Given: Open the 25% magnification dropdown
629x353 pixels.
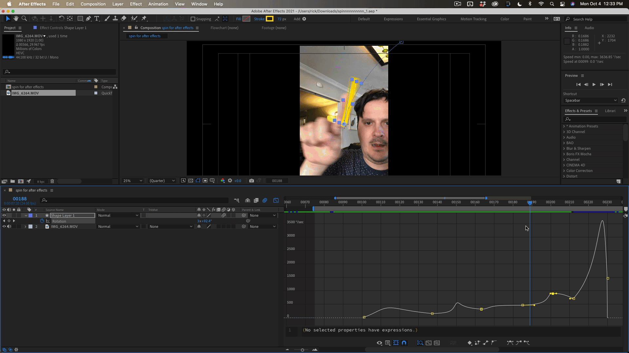Looking at the screenshot, I should click(133, 181).
